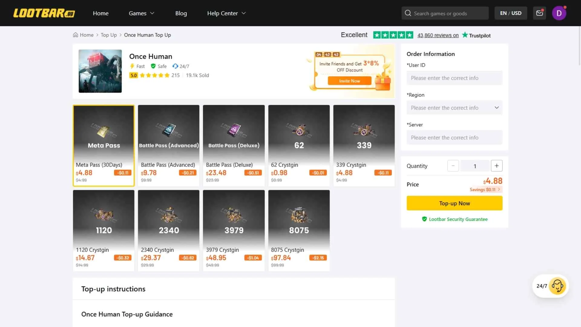Click the Once Human game cover image
The height and width of the screenshot is (327, 581).
point(100,71)
